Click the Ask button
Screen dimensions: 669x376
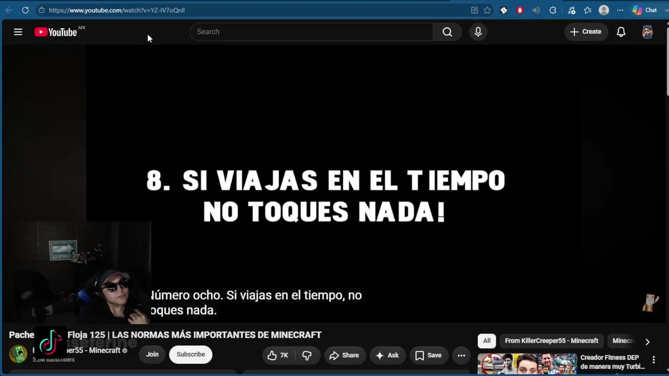point(387,355)
